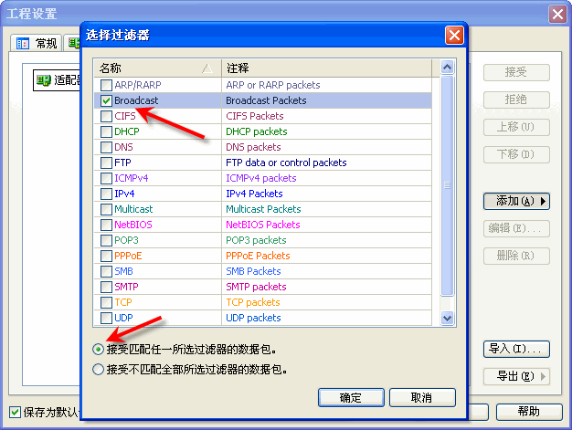Switch to the 常规 tab

(37, 43)
